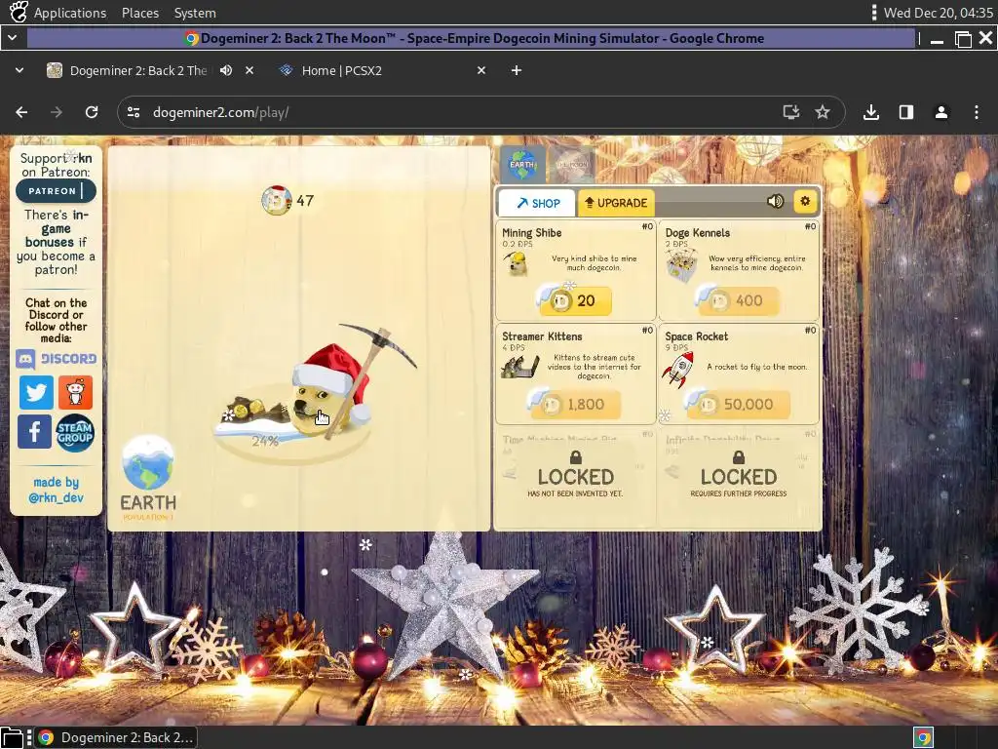Image resolution: width=998 pixels, height=749 pixels.
Task: Click the Doge Kennels crate icon
Action: 681,265
